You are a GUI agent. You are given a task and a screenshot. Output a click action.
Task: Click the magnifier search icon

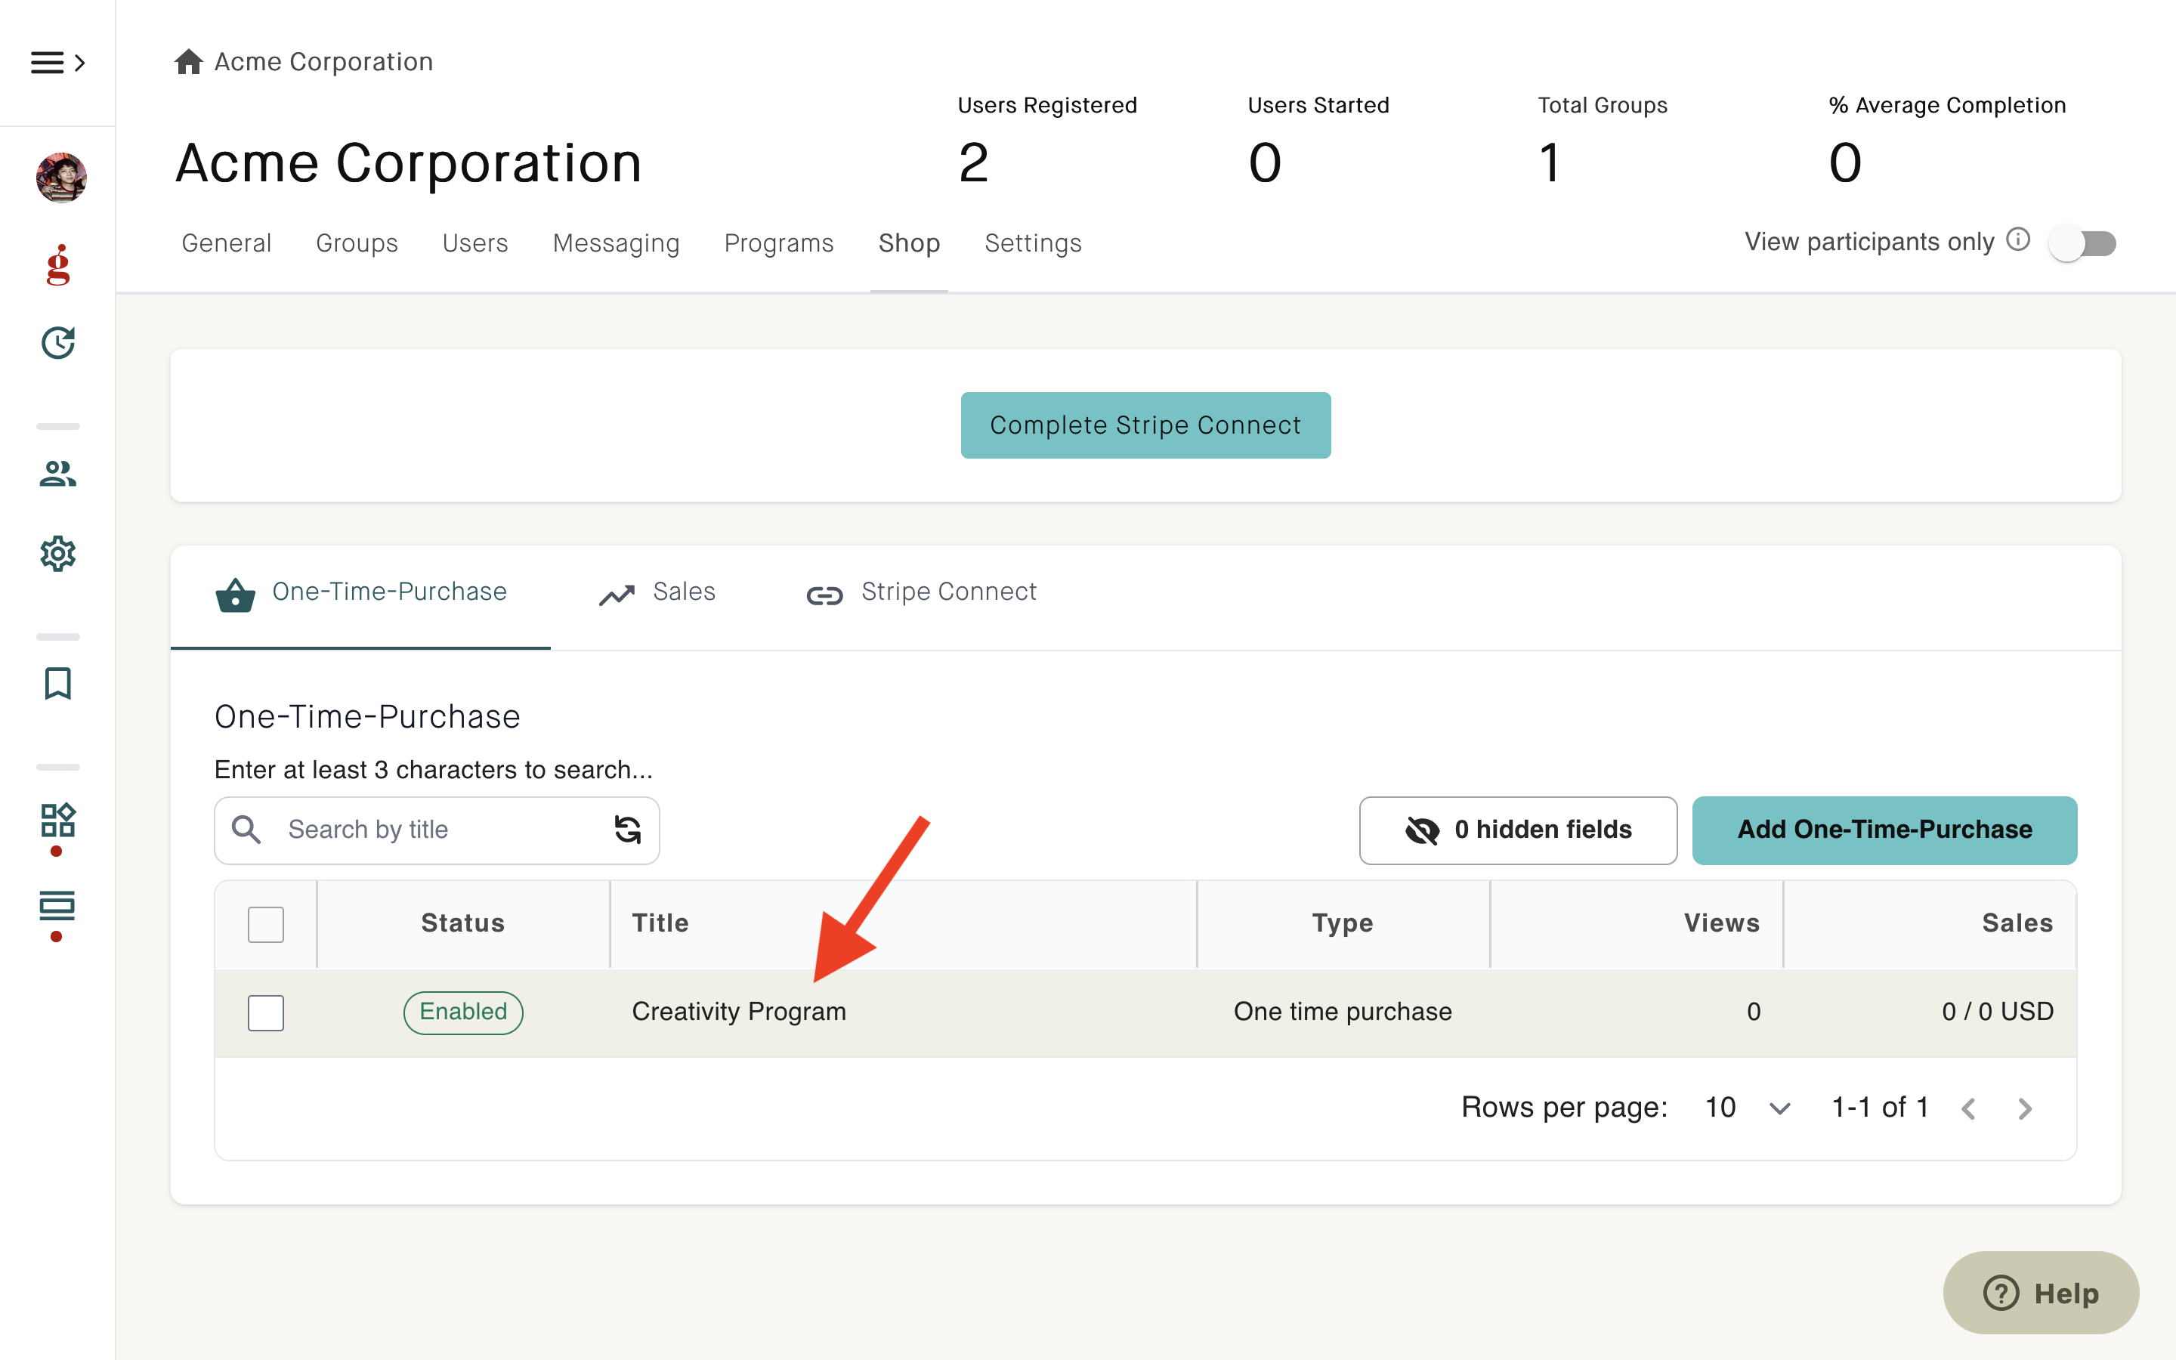(246, 830)
